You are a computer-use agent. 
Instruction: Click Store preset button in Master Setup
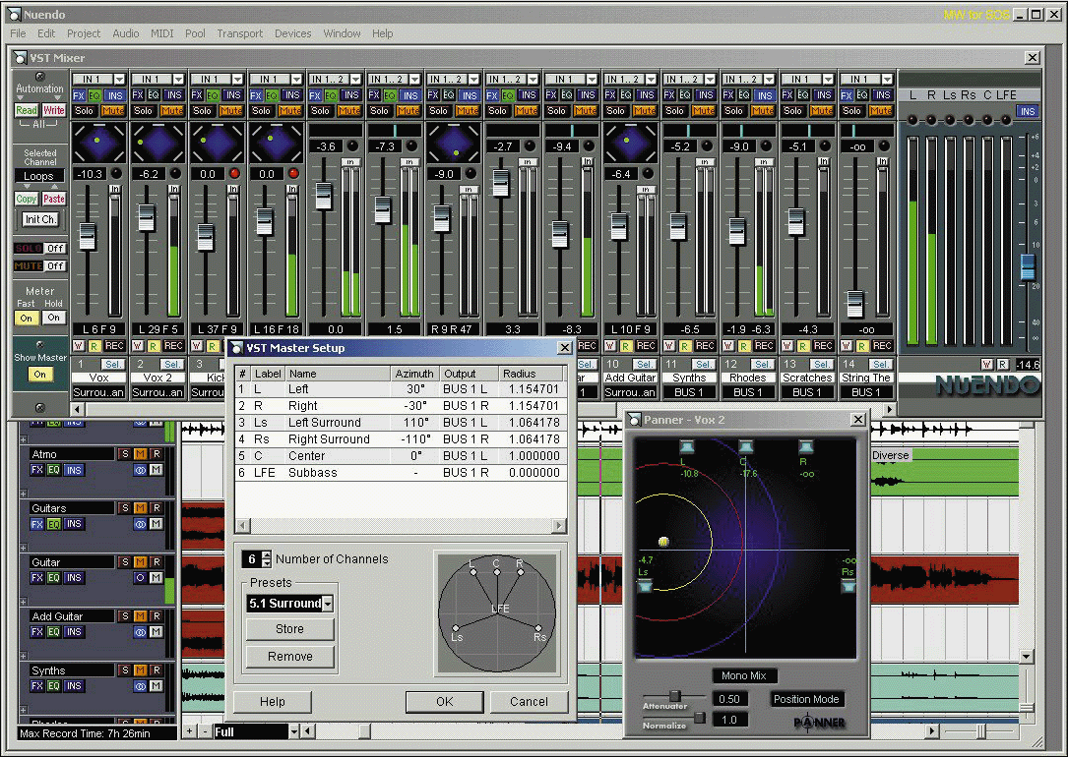tap(290, 629)
